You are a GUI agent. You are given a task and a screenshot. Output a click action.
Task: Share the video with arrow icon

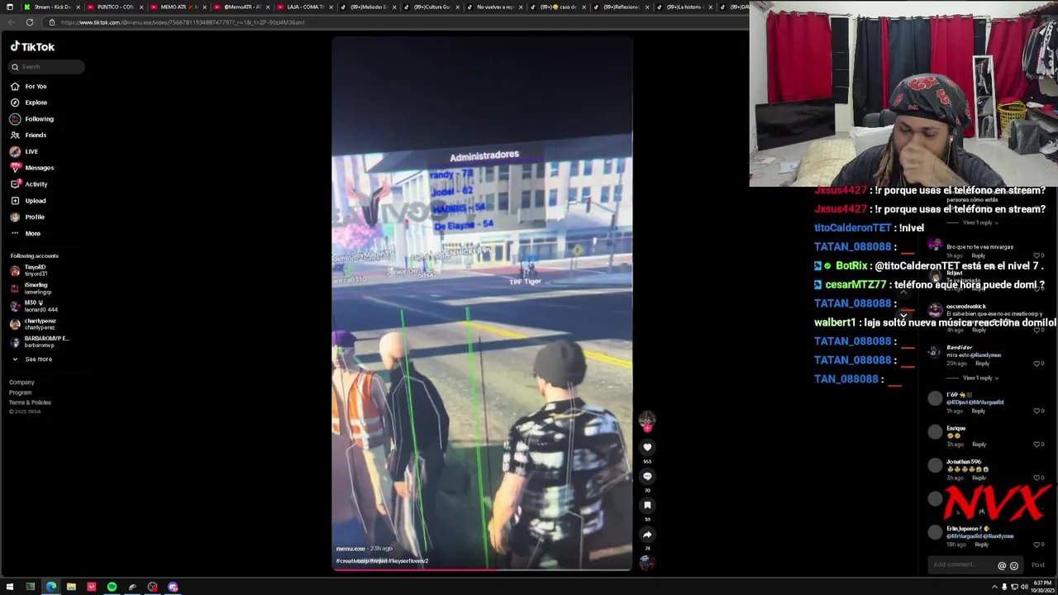(647, 535)
